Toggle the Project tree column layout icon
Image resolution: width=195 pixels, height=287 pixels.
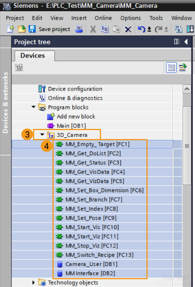(177, 42)
